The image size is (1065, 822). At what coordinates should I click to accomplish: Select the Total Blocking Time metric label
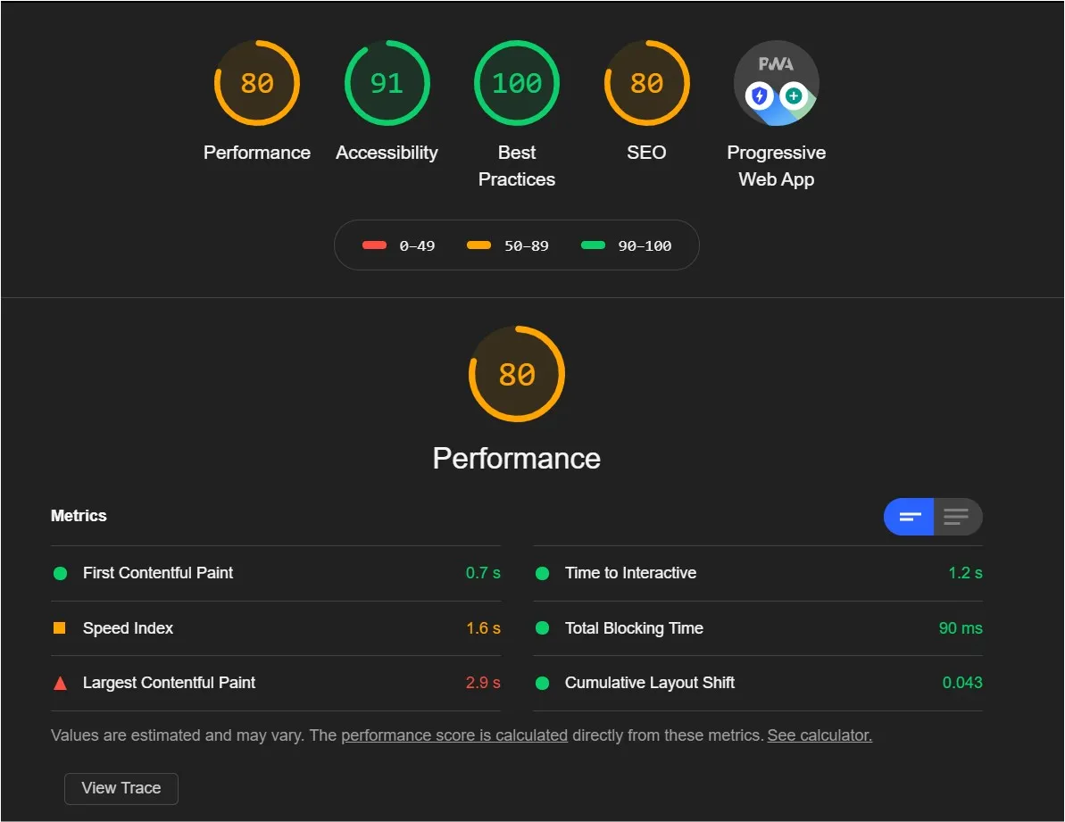[634, 627]
